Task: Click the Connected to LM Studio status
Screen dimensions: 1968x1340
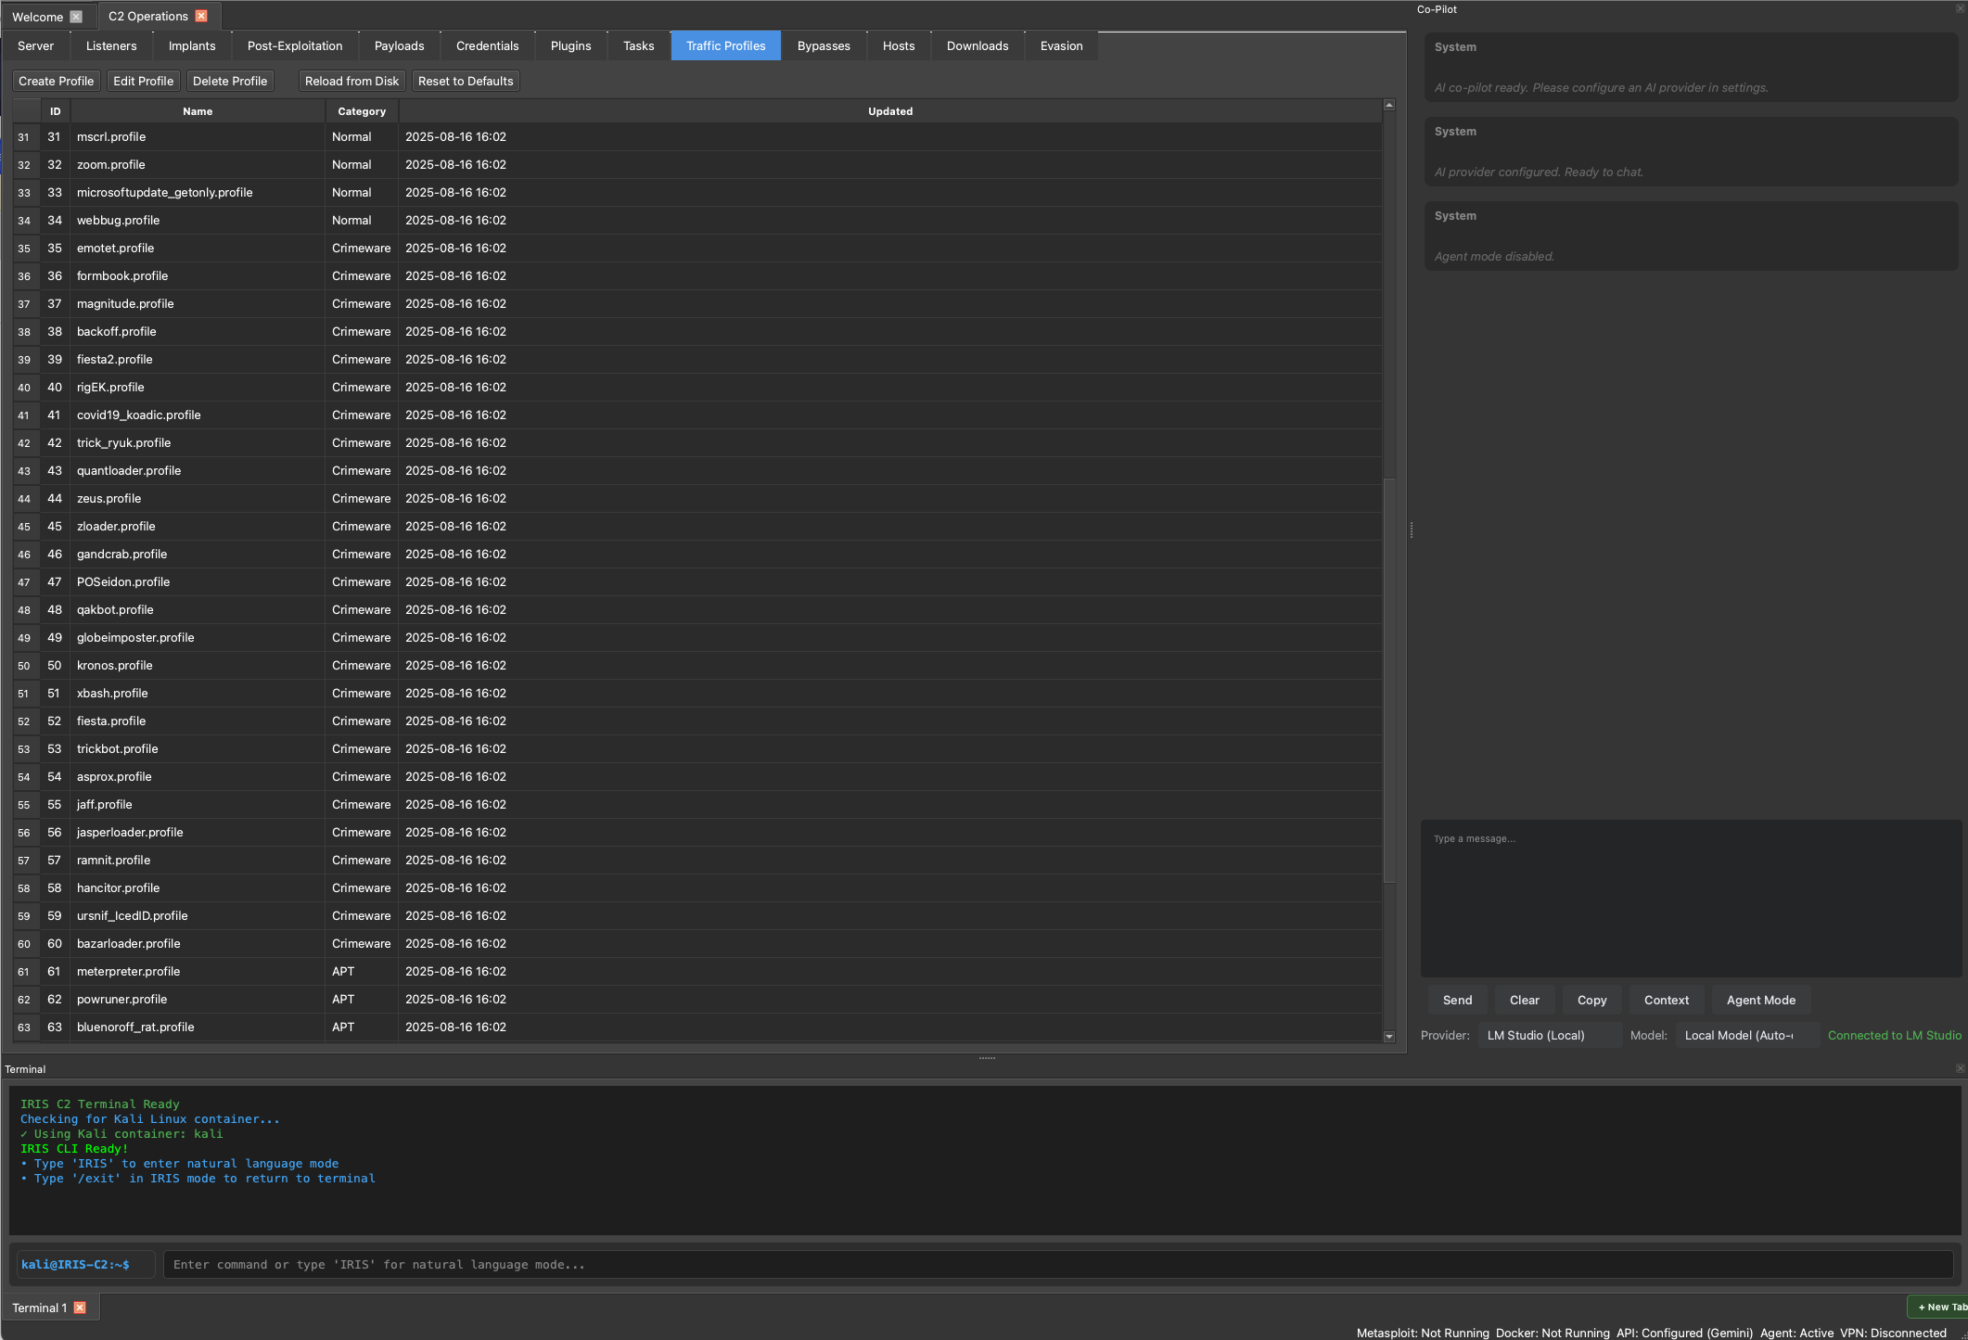Action: (1895, 1035)
